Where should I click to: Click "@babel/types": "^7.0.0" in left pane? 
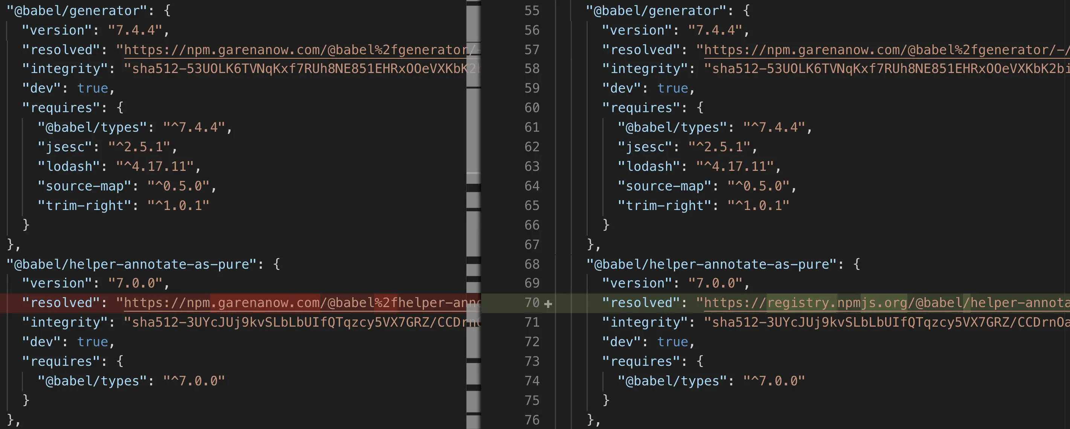coord(131,381)
